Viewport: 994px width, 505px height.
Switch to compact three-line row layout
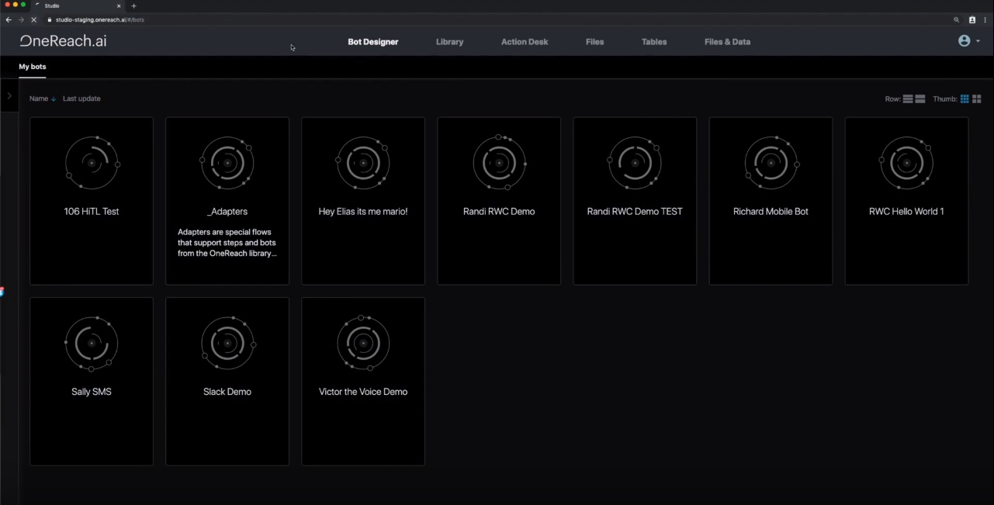pos(908,99)
